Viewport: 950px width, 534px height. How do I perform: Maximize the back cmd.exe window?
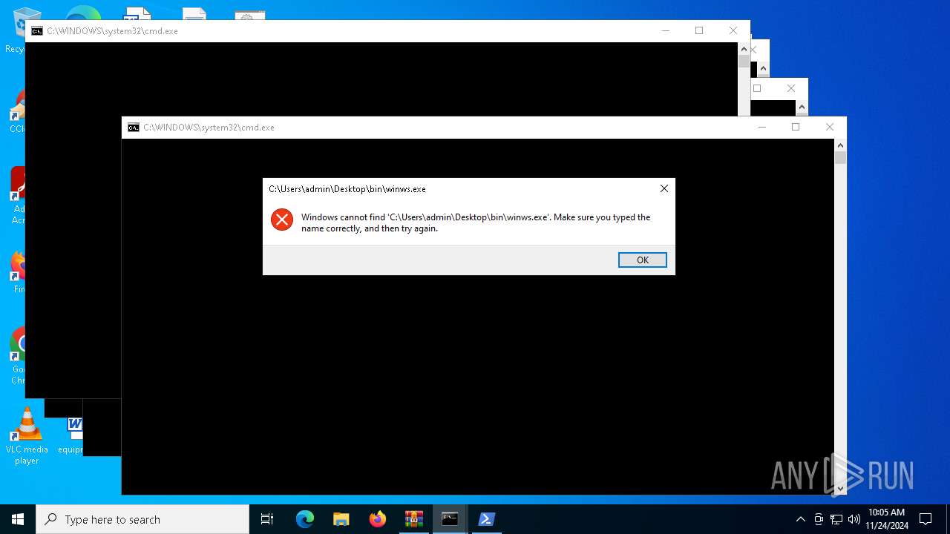coord(699,30)
